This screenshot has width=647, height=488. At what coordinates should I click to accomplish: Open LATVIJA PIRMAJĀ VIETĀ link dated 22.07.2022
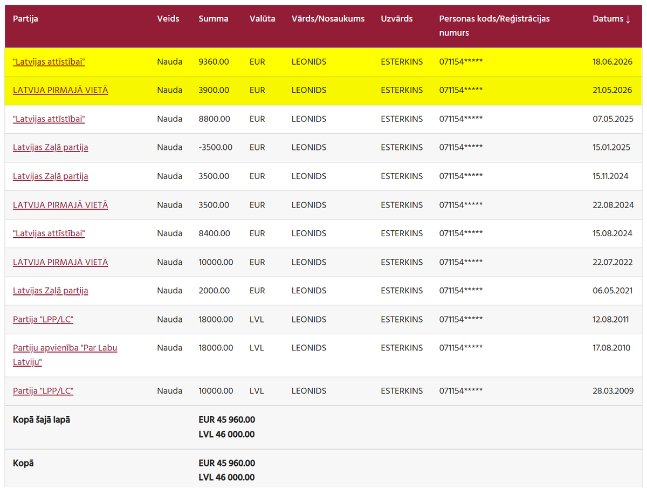tap(60, 262)
